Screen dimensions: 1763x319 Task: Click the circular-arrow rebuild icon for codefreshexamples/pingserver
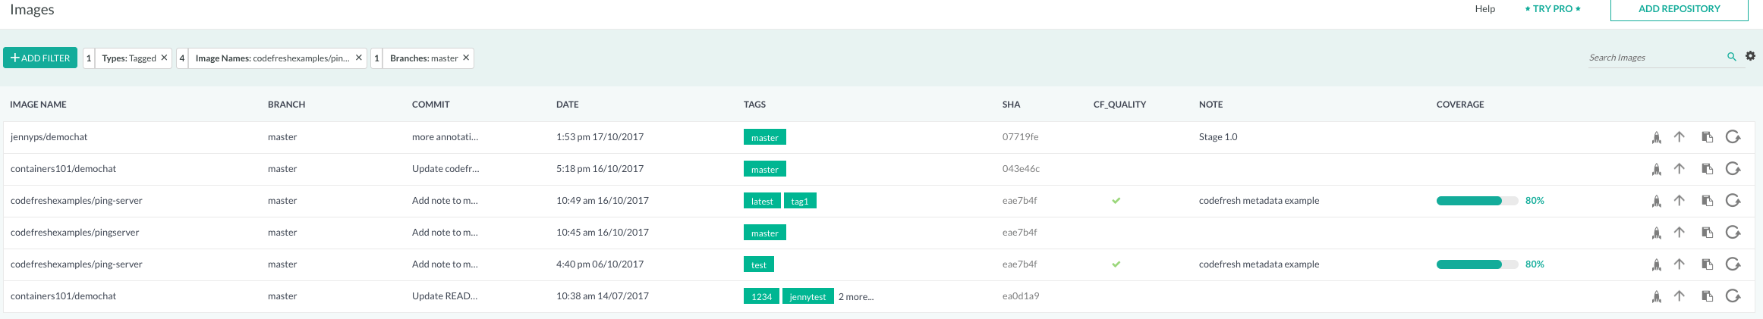point(1733,233)
